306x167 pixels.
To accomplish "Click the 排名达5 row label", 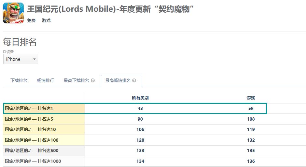I will tap(29, 119).
